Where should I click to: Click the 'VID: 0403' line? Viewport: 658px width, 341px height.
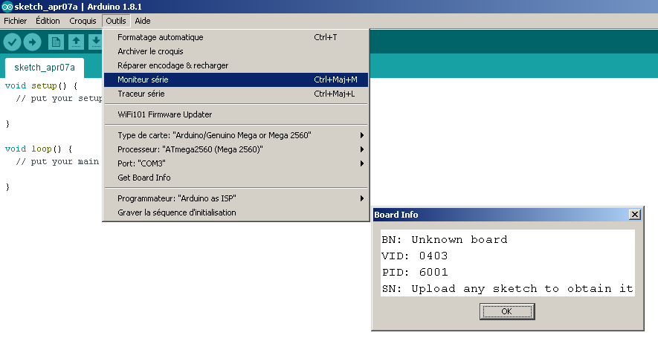click(415, 256)
